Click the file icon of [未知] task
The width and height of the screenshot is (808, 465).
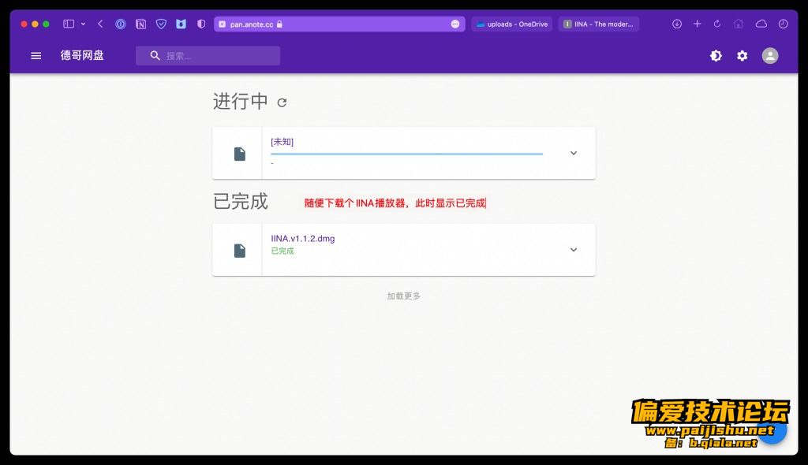240,154
